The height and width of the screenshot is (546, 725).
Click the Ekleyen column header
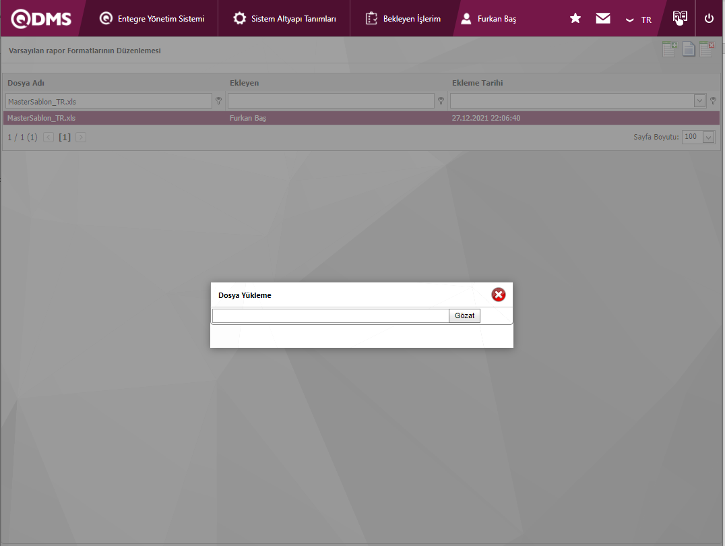[244, 83]
